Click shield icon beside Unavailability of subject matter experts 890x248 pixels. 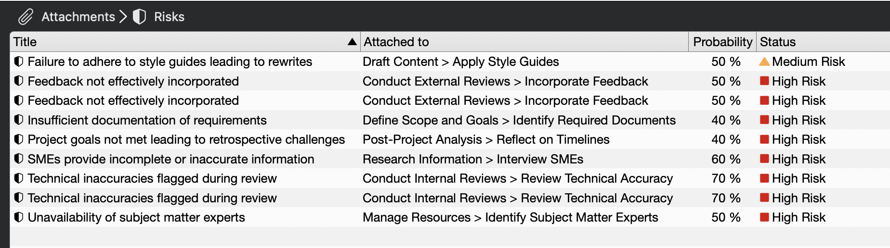(x=19, y=217)
